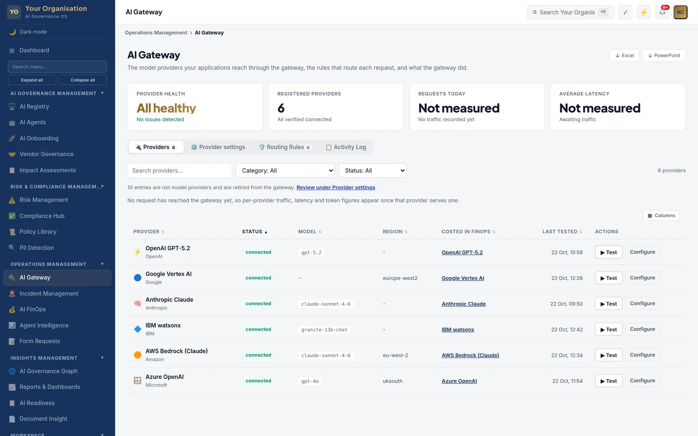This screenshot has width=698, height=436.
Task: Open Azure OpenAI FinOps link
Action: click(459, 381)
